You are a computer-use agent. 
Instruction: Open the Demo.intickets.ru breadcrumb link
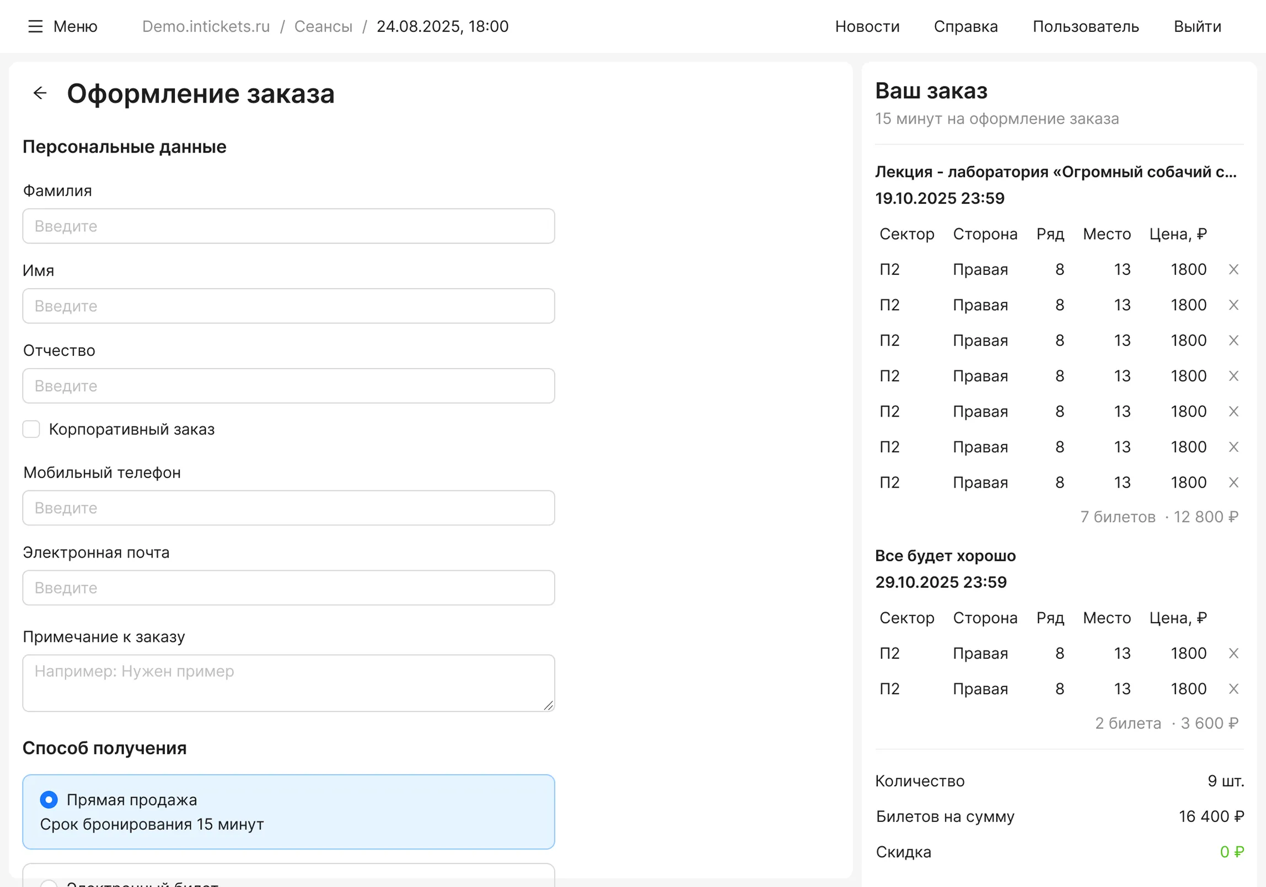[x=206, y=26]
